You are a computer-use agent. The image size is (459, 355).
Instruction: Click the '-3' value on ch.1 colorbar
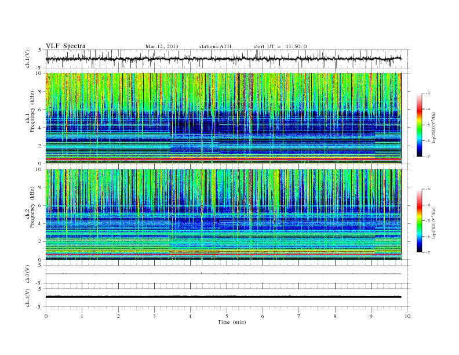pos(427,93)
